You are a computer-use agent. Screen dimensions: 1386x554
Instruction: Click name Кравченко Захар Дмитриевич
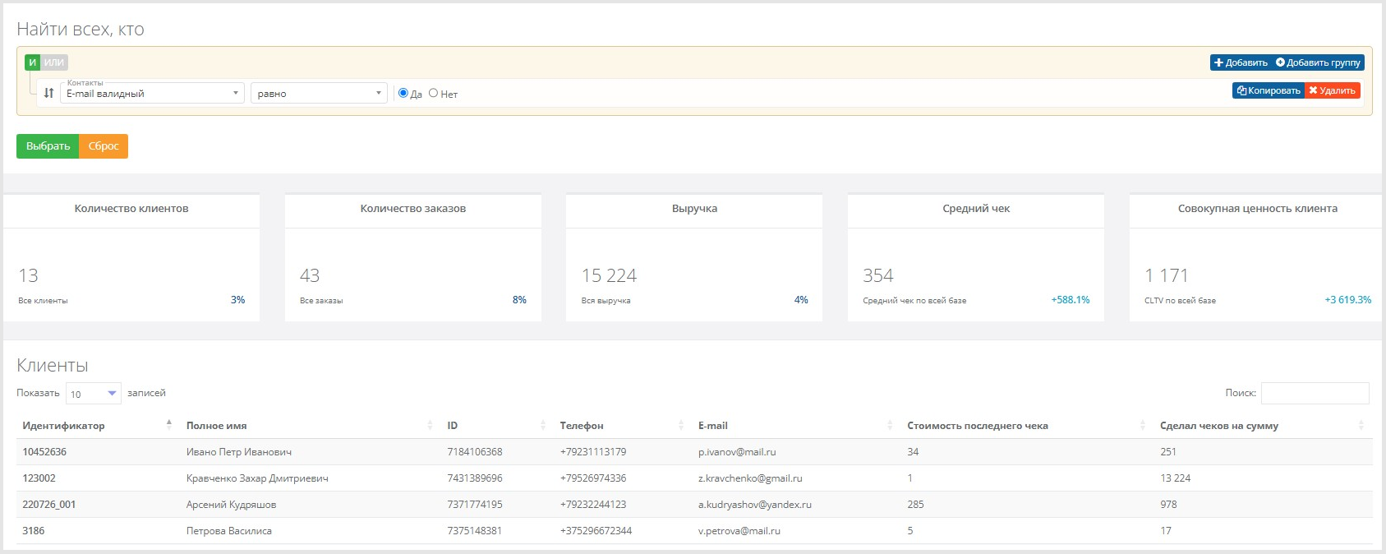[257, 478]
